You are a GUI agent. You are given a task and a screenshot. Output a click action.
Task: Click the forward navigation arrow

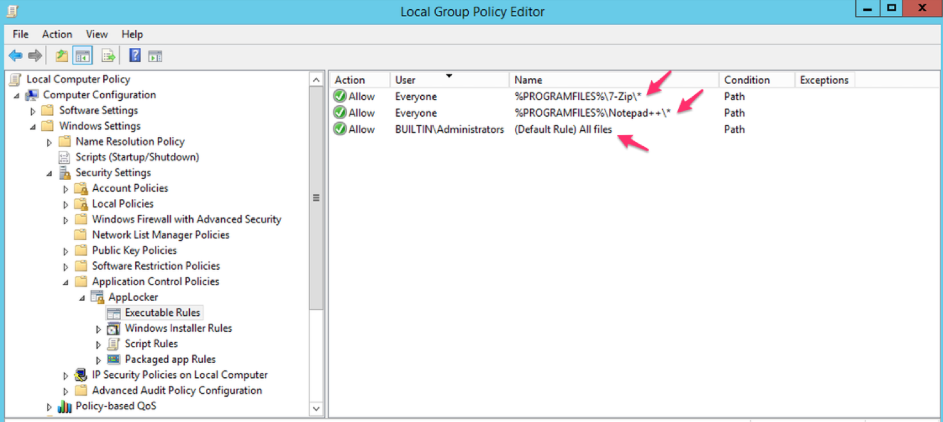(34, 55)
